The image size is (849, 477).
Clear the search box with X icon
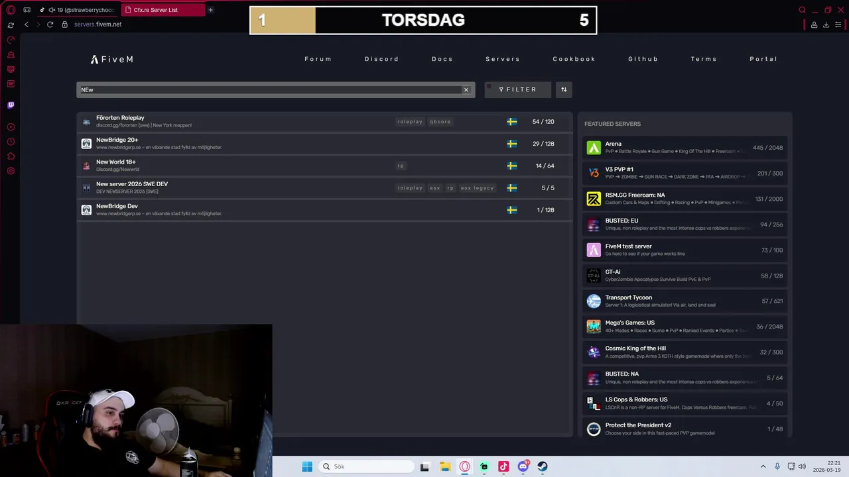point(466,89)
